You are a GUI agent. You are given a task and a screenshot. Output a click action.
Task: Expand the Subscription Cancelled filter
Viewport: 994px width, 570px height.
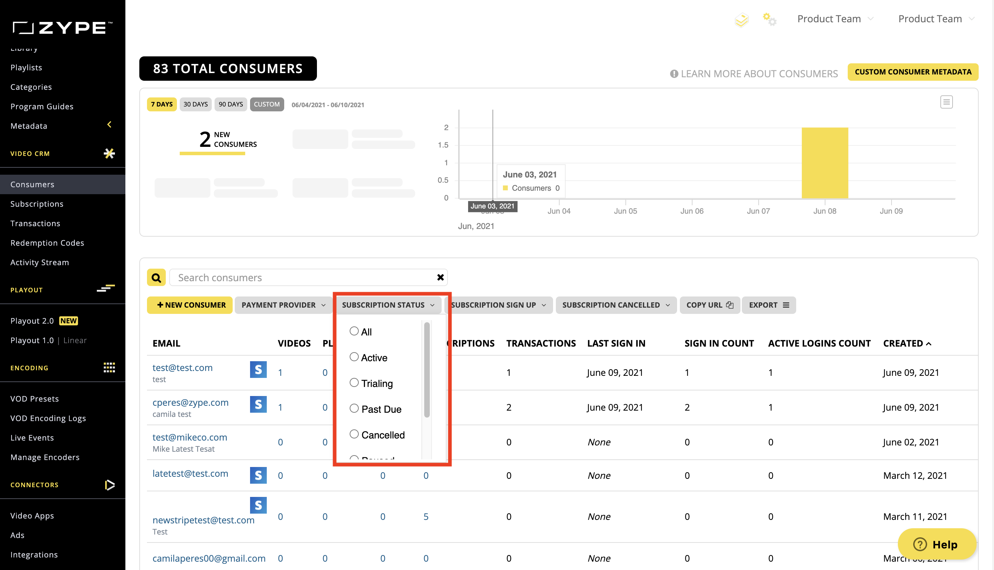pos(616,305)
